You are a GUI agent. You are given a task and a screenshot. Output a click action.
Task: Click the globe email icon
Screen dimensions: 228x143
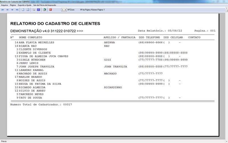click(x=44, y=10)
